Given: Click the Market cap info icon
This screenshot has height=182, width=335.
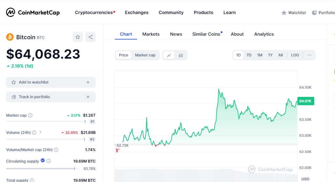Looking at the screenshot, I should click(x=30, y=115).
